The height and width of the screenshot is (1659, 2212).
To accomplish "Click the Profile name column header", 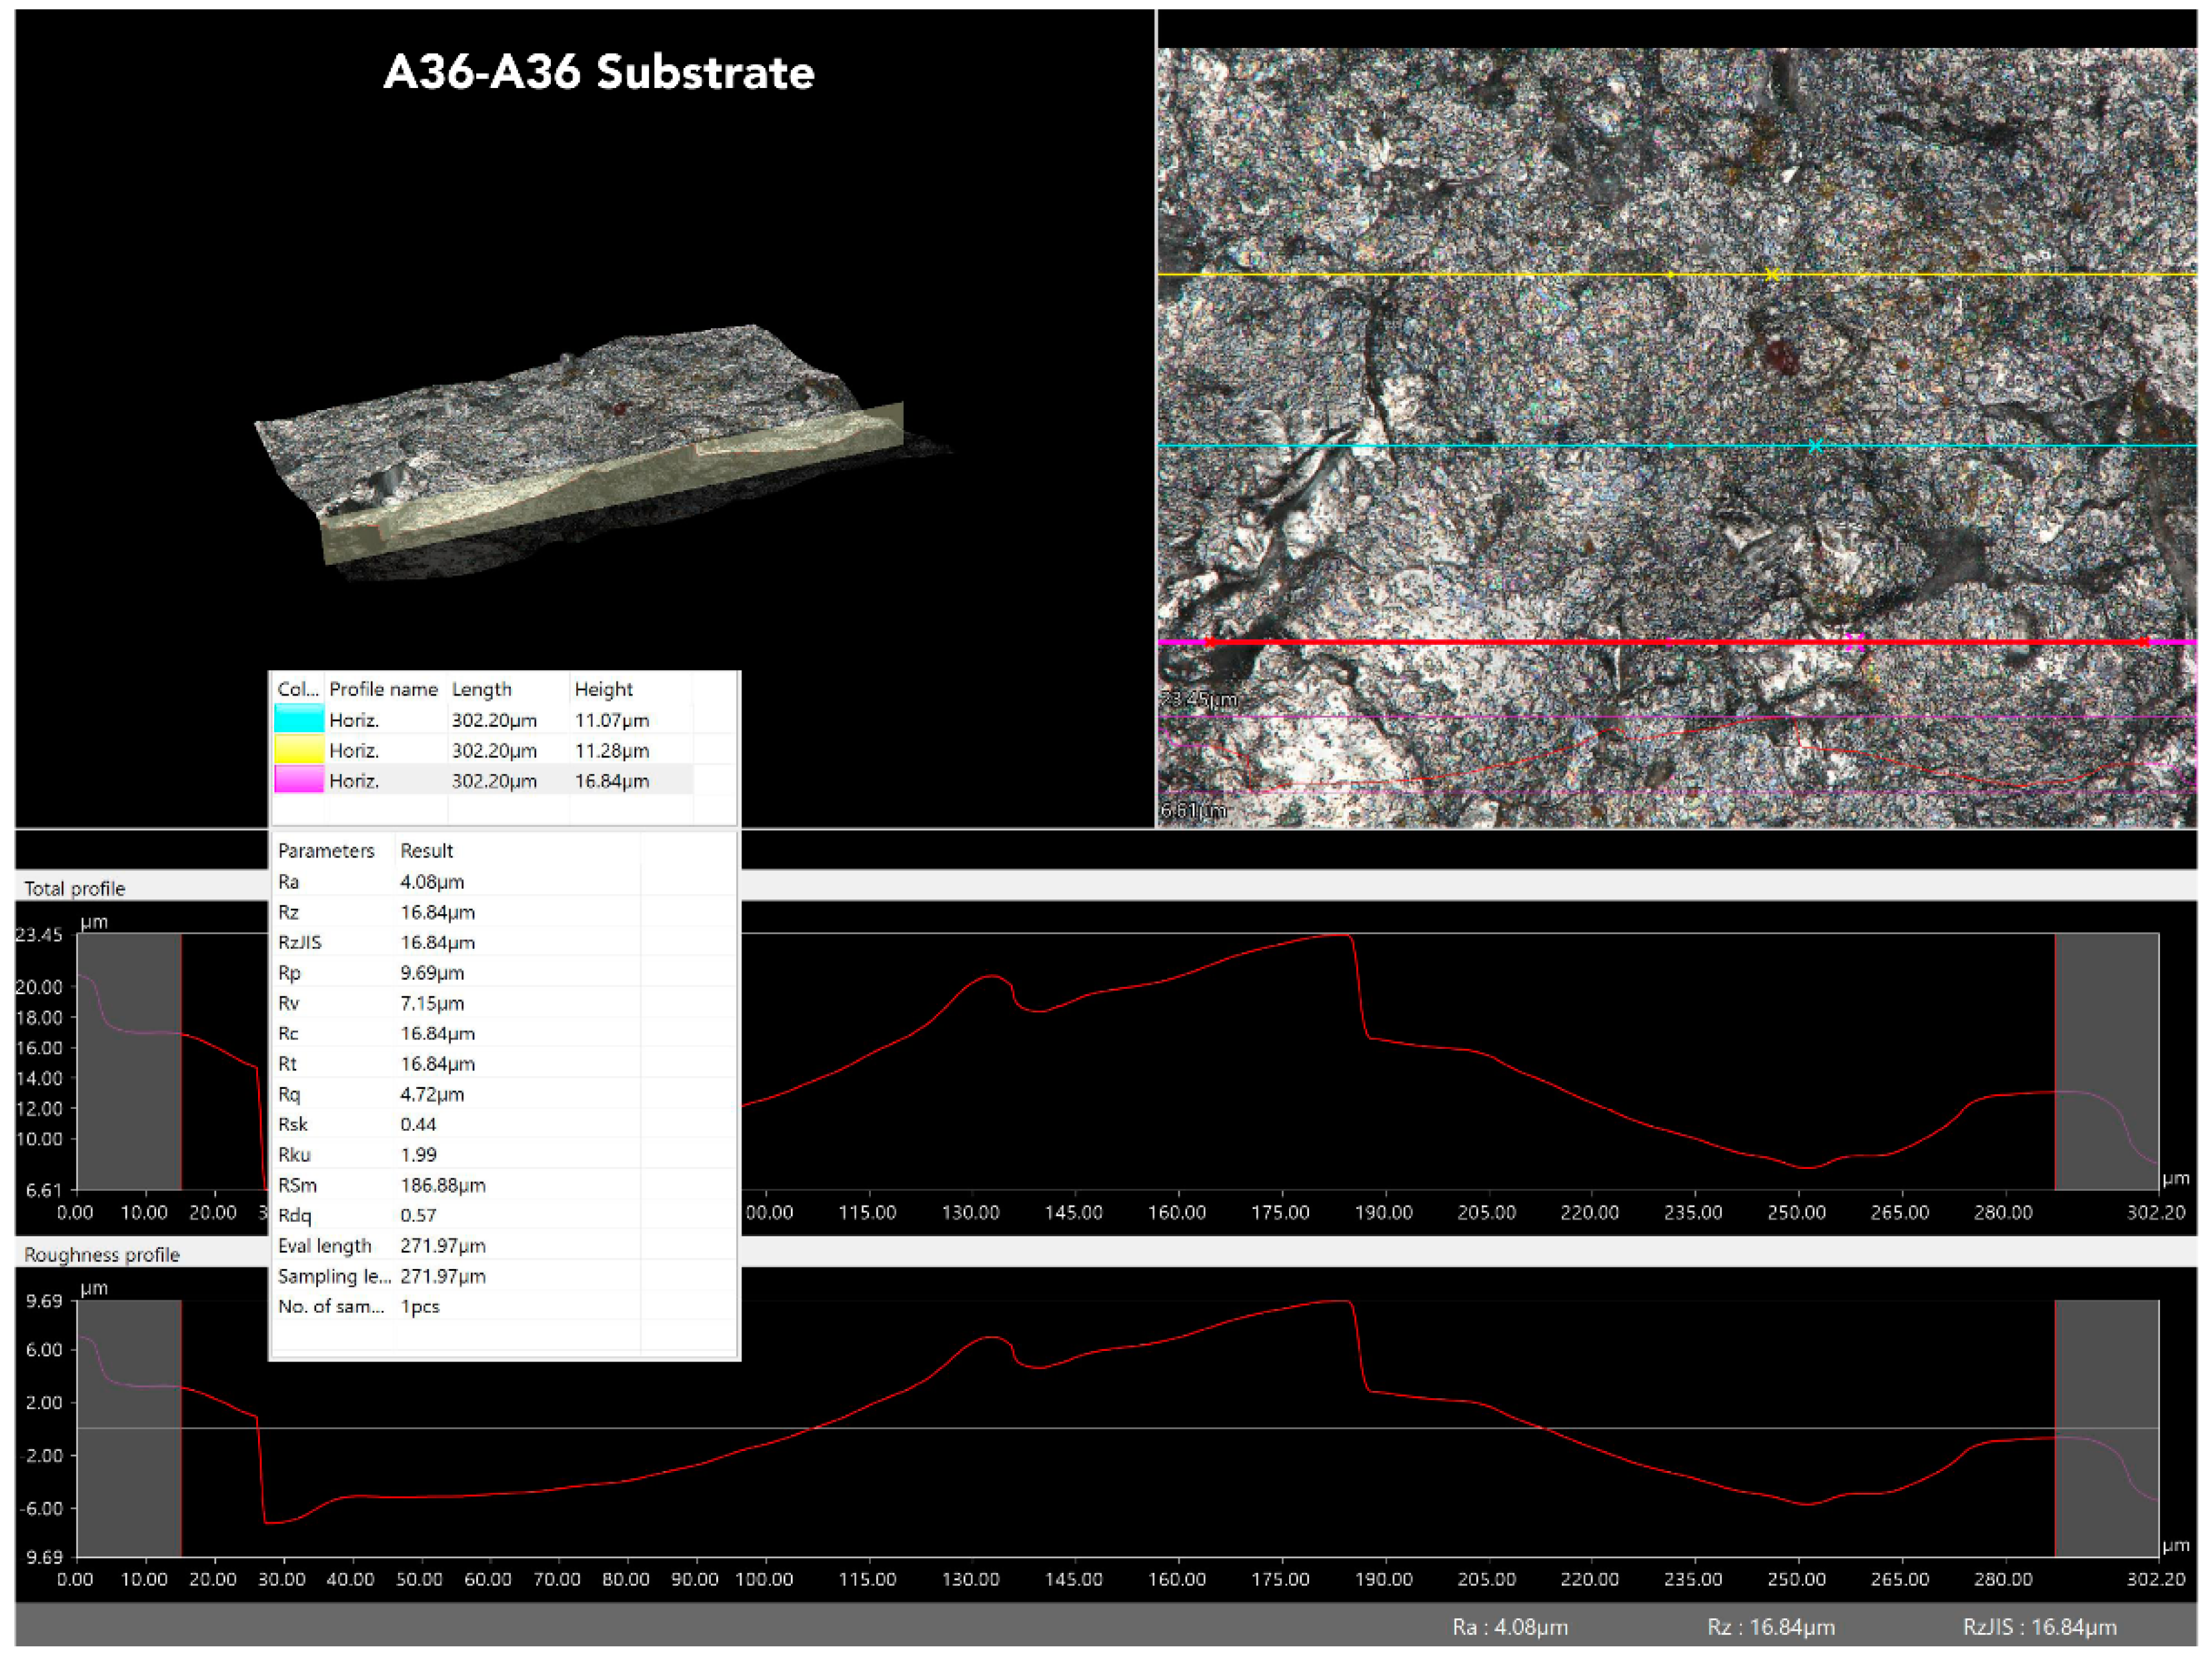I will pyautogui.click(x=383, y=689).
